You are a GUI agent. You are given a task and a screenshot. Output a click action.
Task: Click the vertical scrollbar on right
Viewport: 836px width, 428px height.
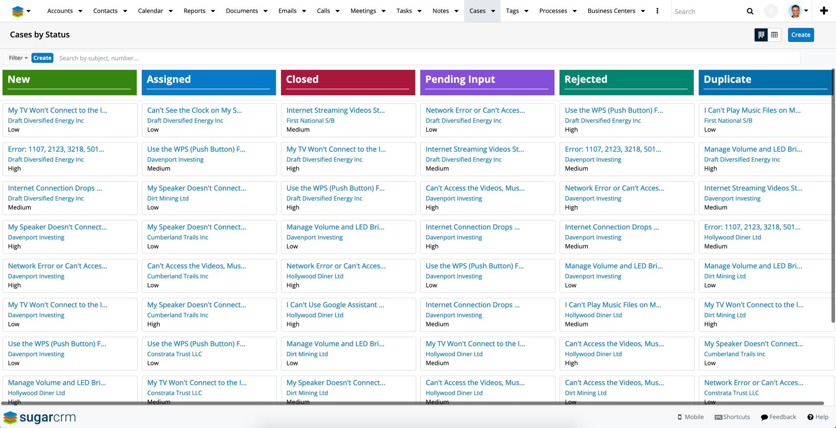tap(833, 196)
